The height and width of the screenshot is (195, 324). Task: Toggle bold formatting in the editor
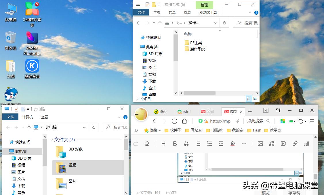[x=175, y=144]
